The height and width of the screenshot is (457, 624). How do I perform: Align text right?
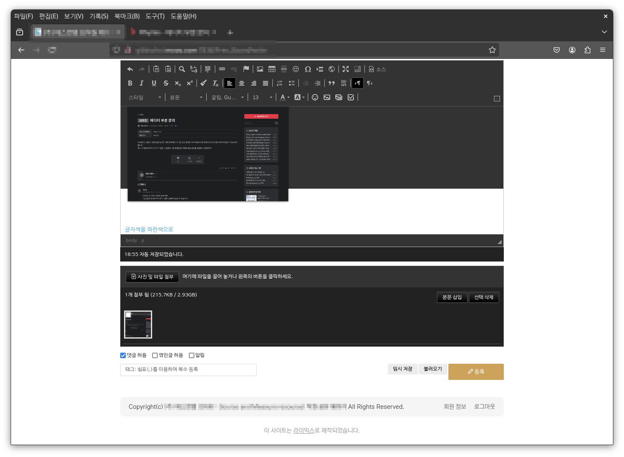[254, 83]
